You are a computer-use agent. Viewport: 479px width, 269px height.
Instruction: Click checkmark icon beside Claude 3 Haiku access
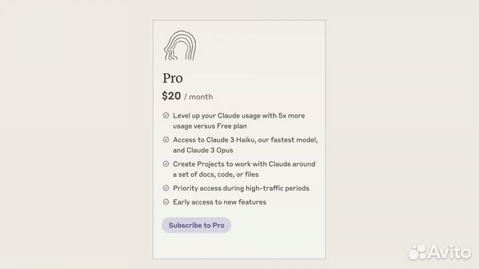click(166, 139)
